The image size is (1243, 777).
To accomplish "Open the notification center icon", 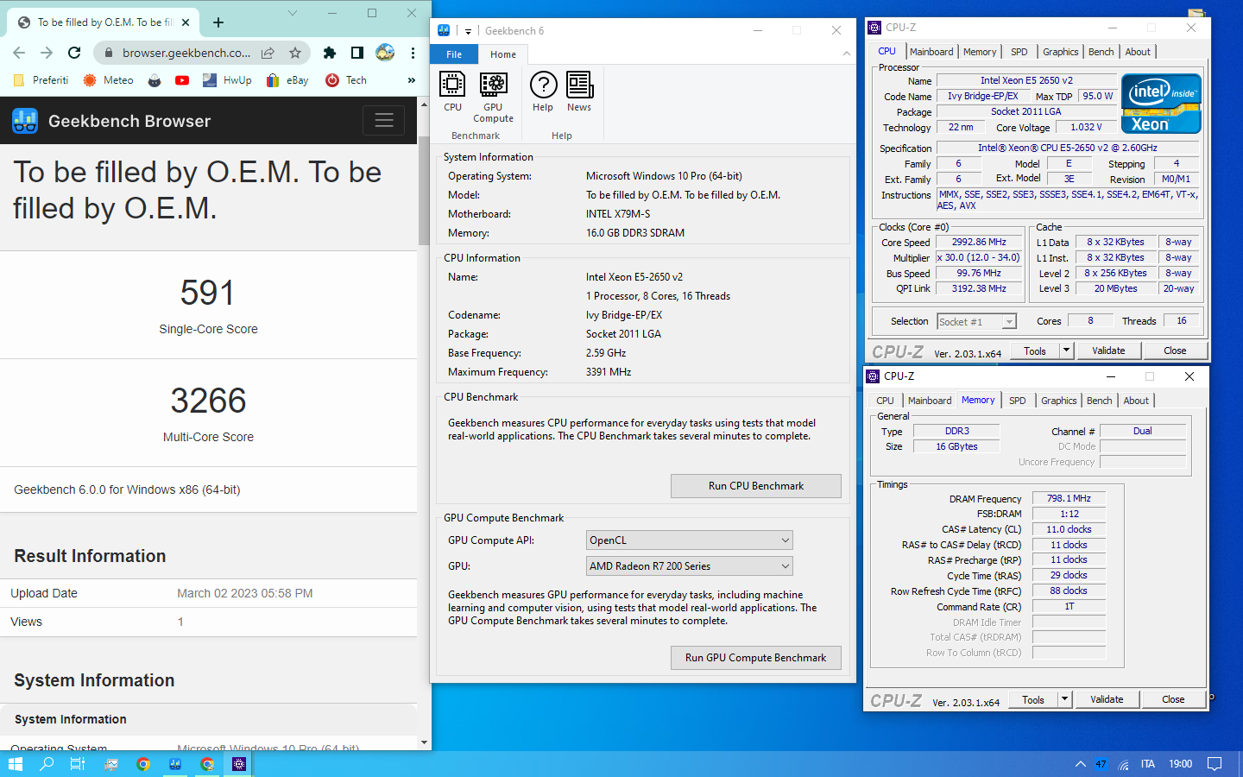I will [x=1215, y=764].
